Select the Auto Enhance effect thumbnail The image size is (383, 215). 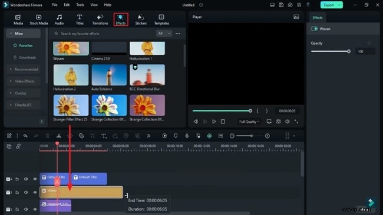click(109, 75)
